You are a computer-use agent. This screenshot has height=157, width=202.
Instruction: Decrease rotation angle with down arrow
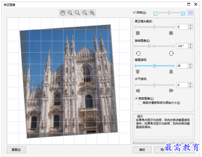click(190, 47)
